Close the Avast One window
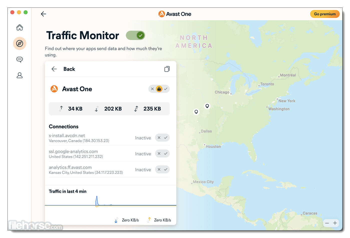This screenshot has width=350, height=238. [x=12, y=12]
